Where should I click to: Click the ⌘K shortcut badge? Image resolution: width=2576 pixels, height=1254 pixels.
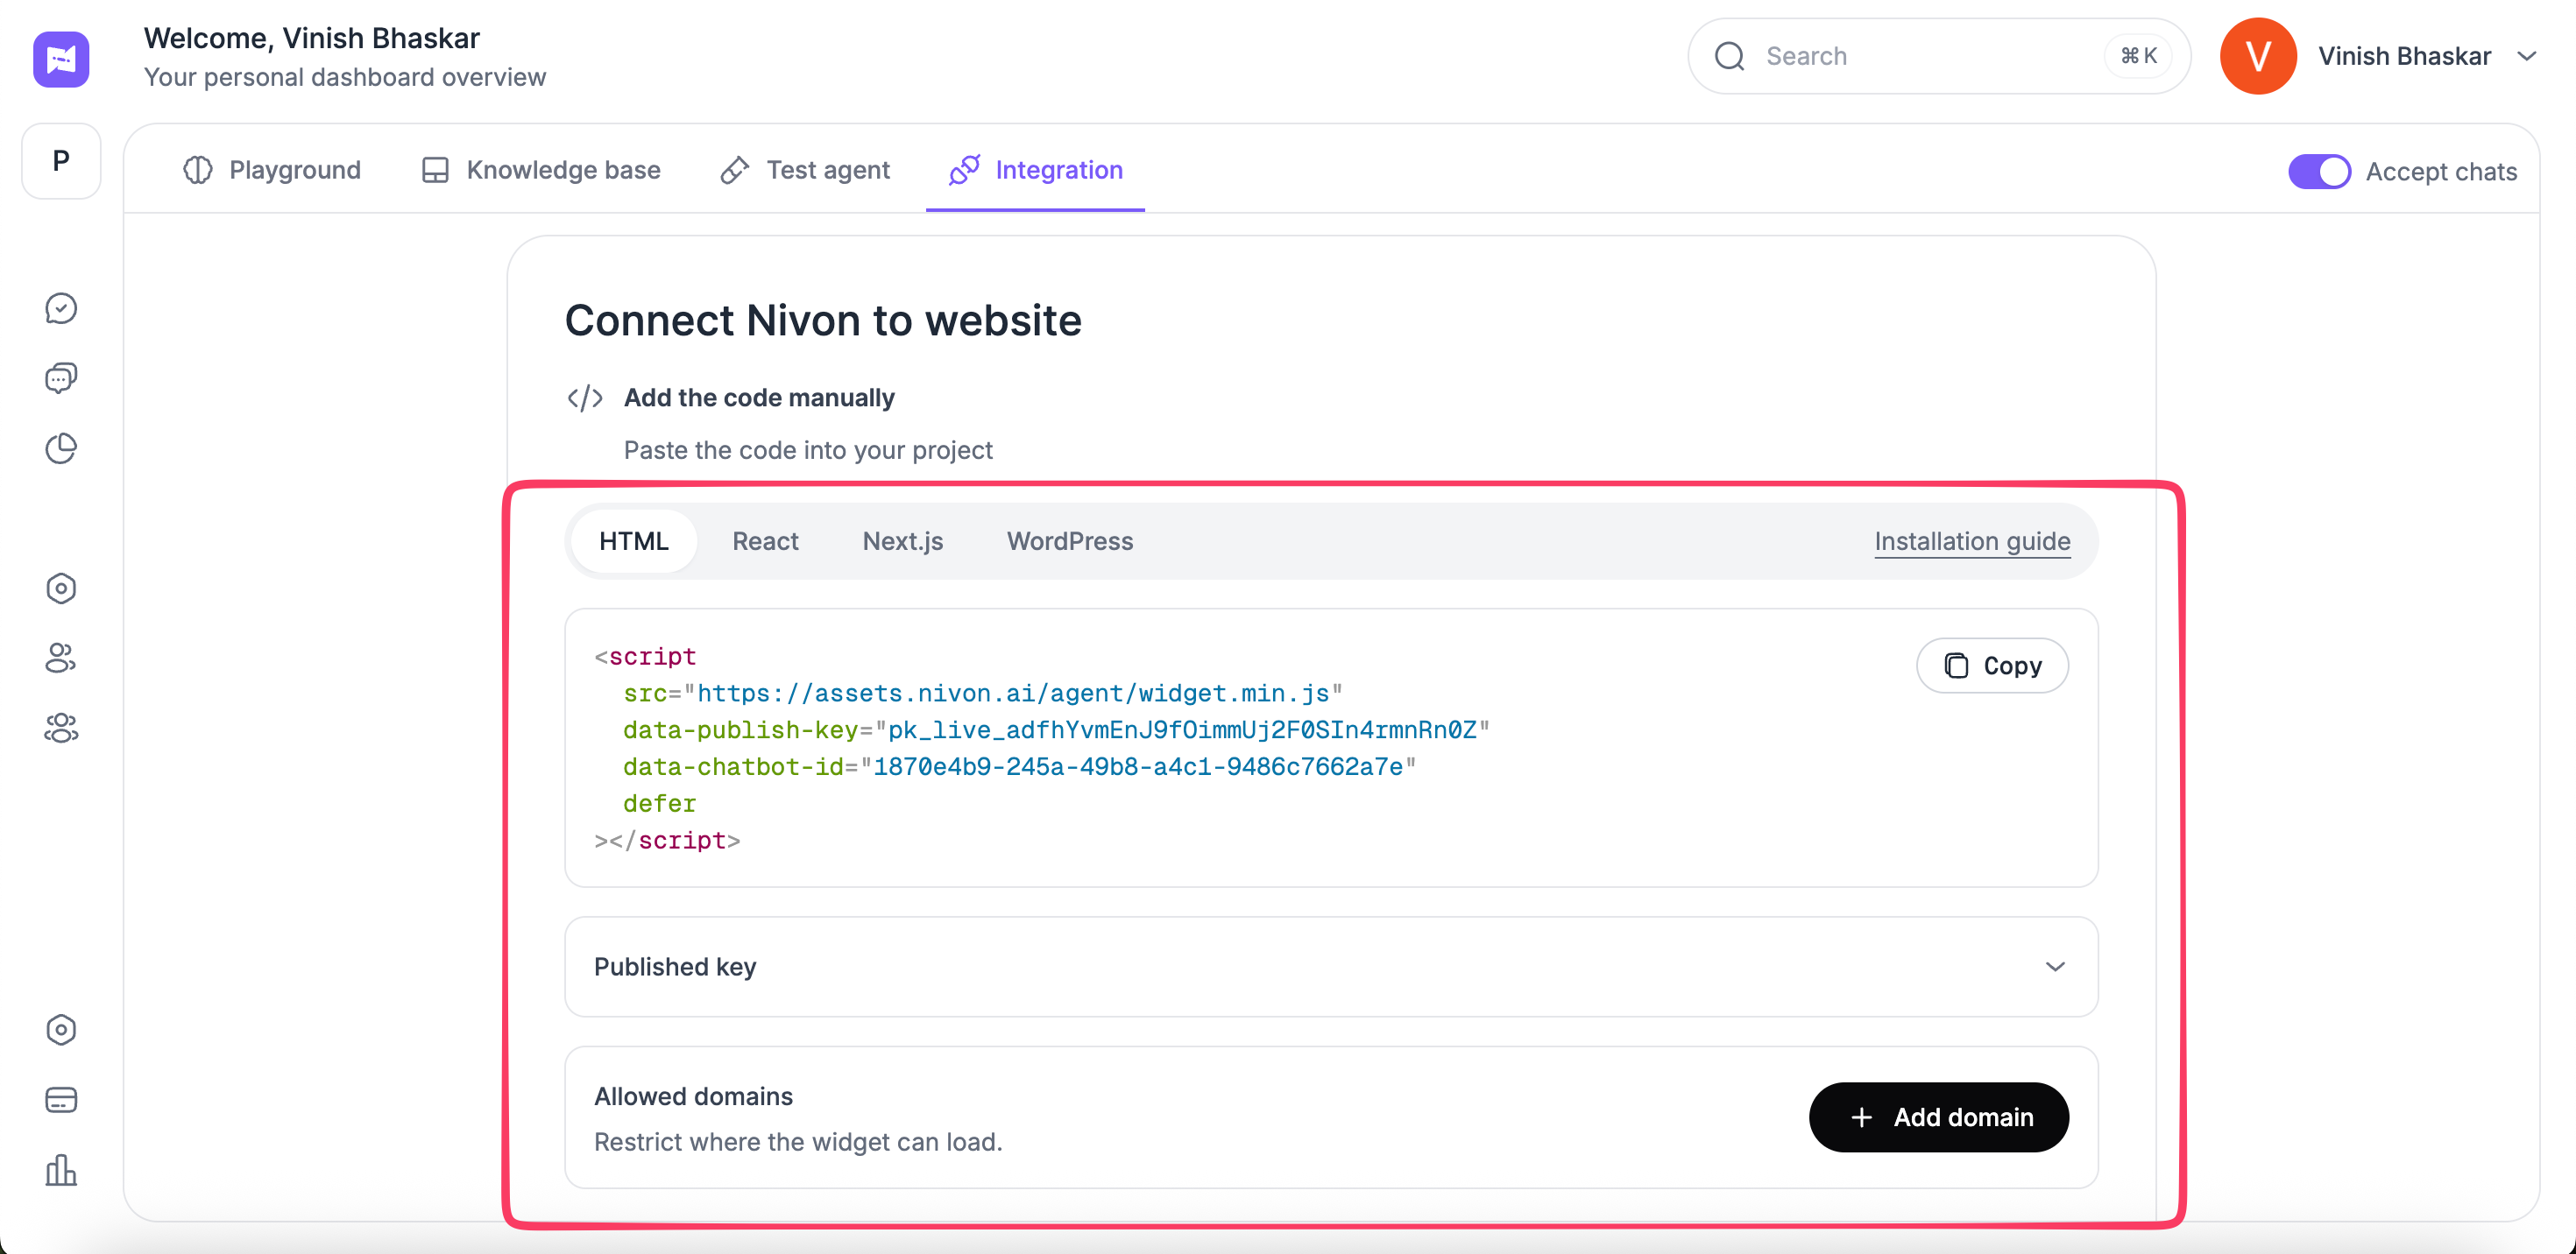(x=2139, y=56)
